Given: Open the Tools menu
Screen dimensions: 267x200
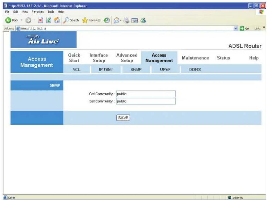Looking at the screenshot, I should [51, 12].
